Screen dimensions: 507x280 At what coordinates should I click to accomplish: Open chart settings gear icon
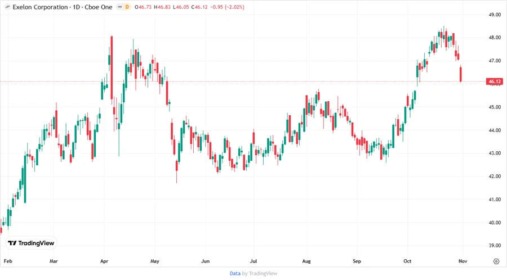[496, 261]
